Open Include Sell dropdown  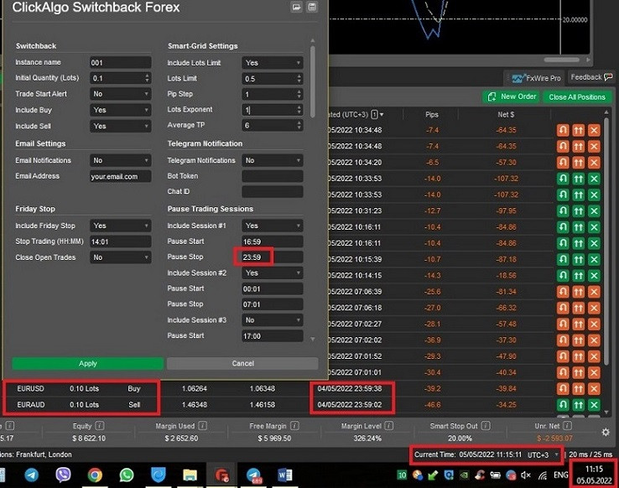pyautogui.click(x=121, y=127)
